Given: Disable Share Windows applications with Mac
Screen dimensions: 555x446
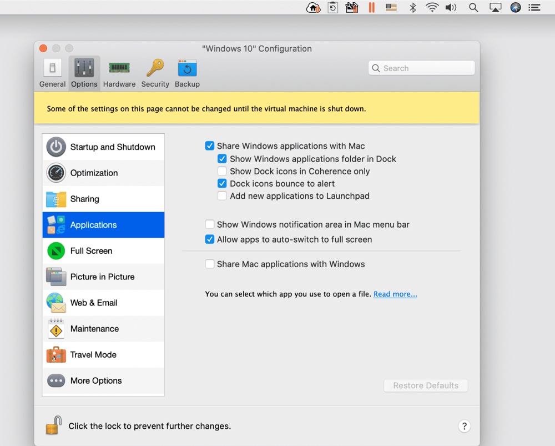Looking at the screenshot, I should (210, 146).
